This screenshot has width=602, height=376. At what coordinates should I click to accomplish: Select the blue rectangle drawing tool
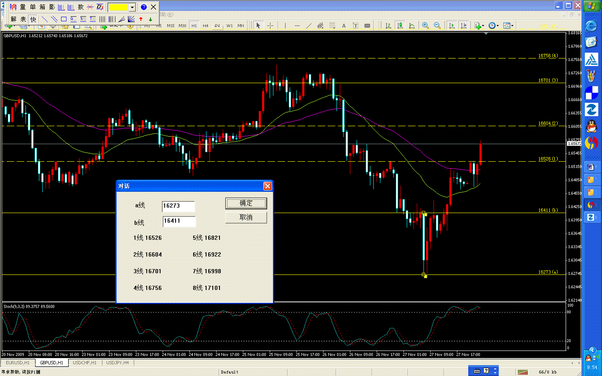(64, 19)
